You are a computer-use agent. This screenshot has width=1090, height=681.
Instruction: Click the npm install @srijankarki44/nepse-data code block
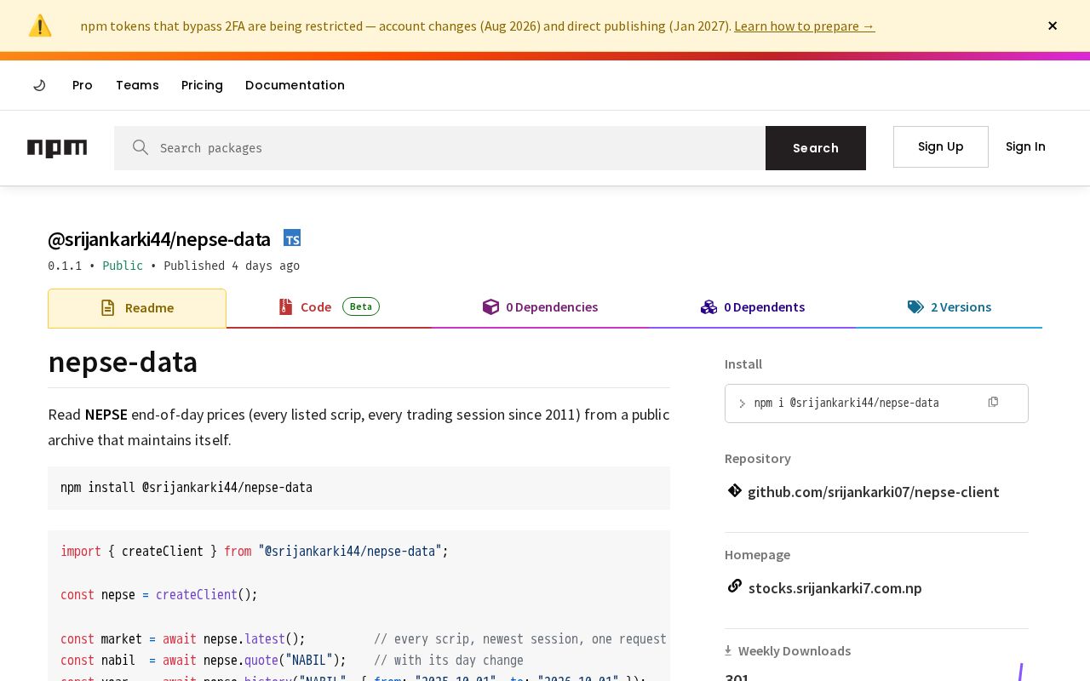[359, 488]
